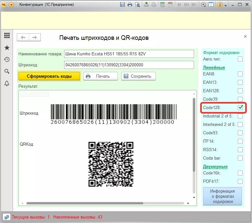Open the calendar icon in title bar

click(x=170, y=5)
